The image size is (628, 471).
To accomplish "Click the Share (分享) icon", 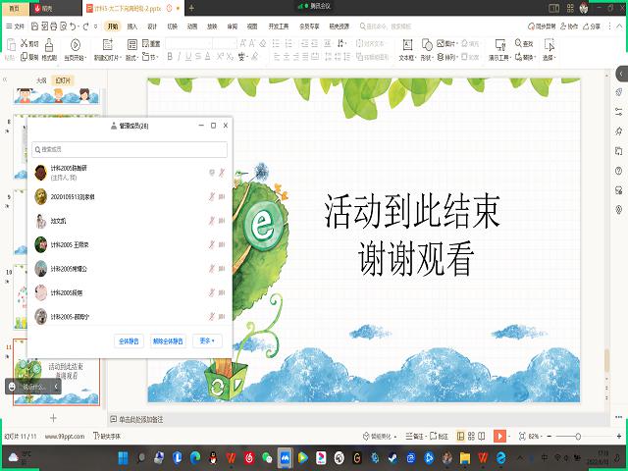I will pos(592,26).
